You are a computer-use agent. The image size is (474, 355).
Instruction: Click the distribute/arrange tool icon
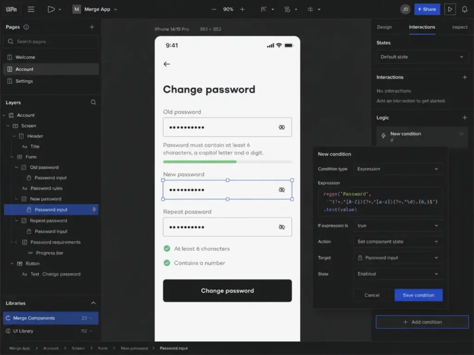point(287,9)
